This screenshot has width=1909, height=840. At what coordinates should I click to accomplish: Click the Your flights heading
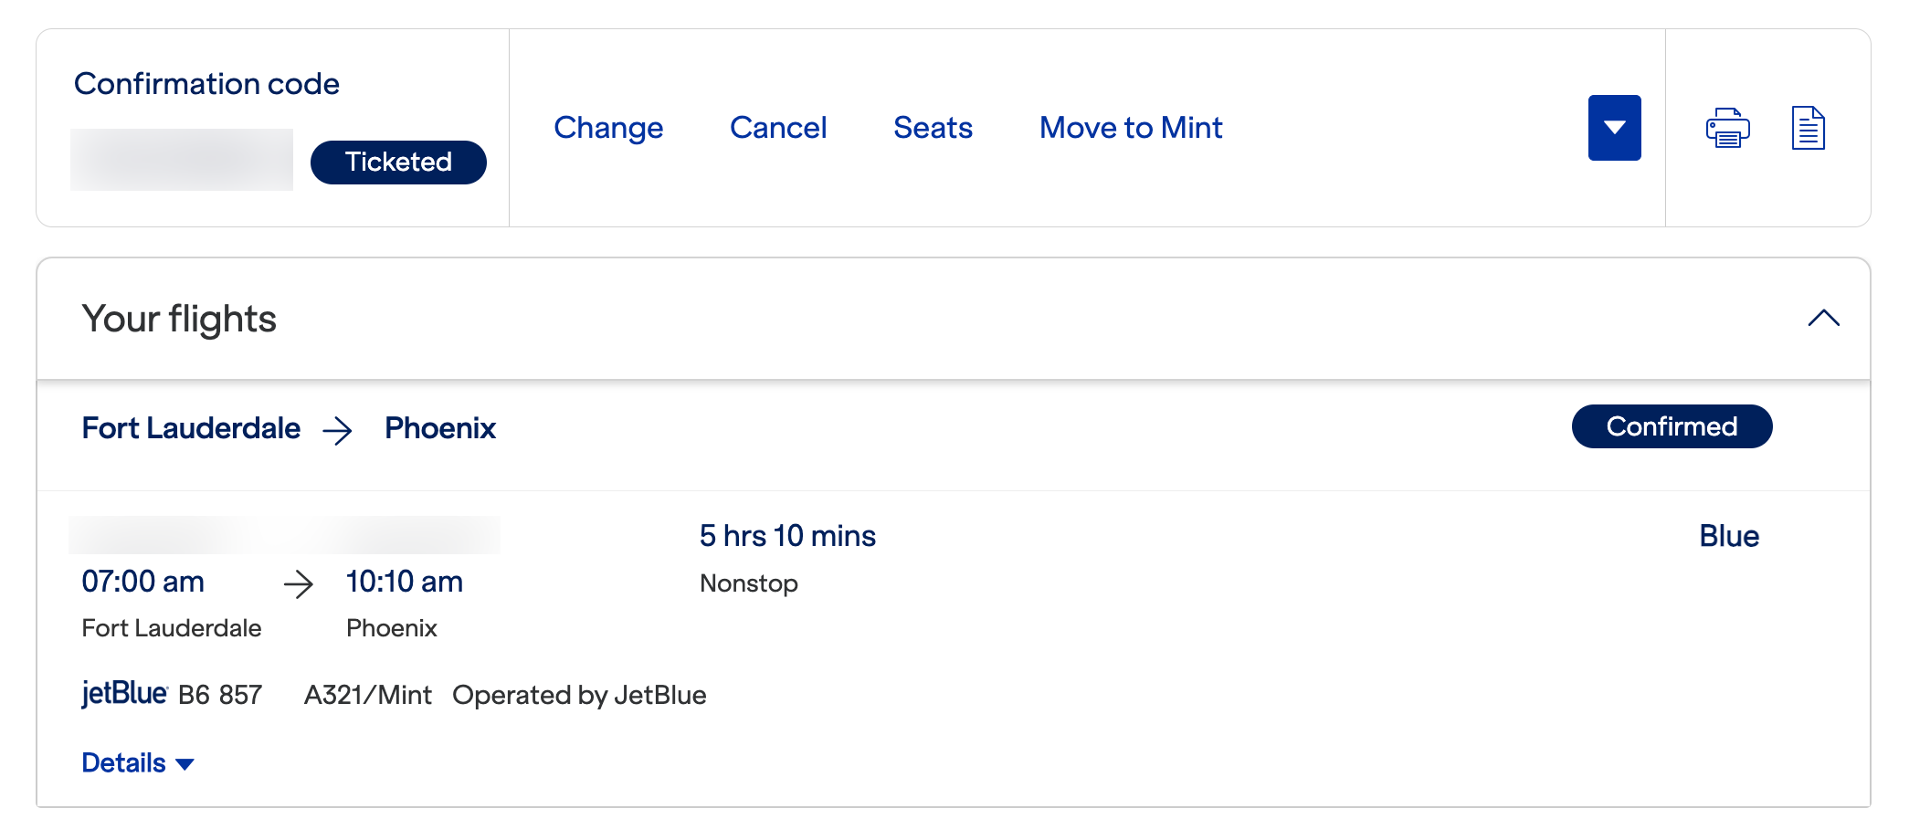(179, 320)
